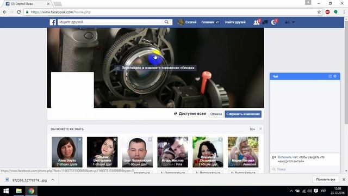Click the green extension icon in Chrome toolbar
Screen dimensions: 348x196
pos(335,12)
